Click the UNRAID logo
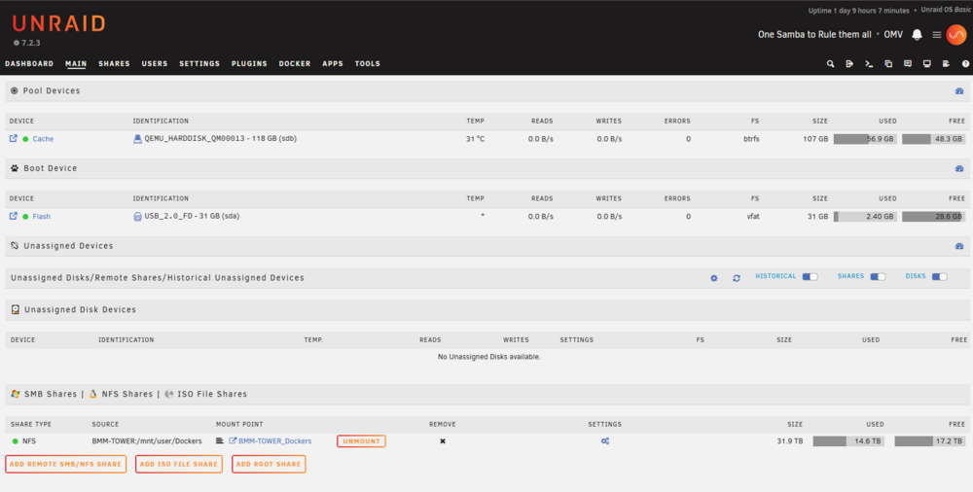Image resolution: width=973 pixels, height=492 pixels. pyautogui.click(x=59, y=23)
